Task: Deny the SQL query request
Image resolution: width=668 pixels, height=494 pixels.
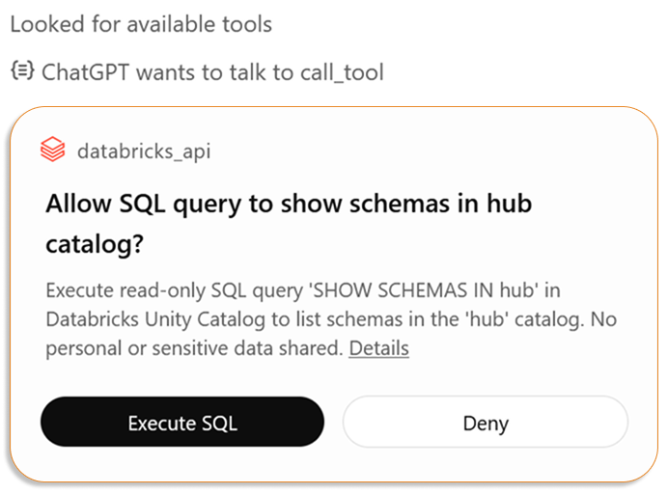Action: click(x=485, y=423)
